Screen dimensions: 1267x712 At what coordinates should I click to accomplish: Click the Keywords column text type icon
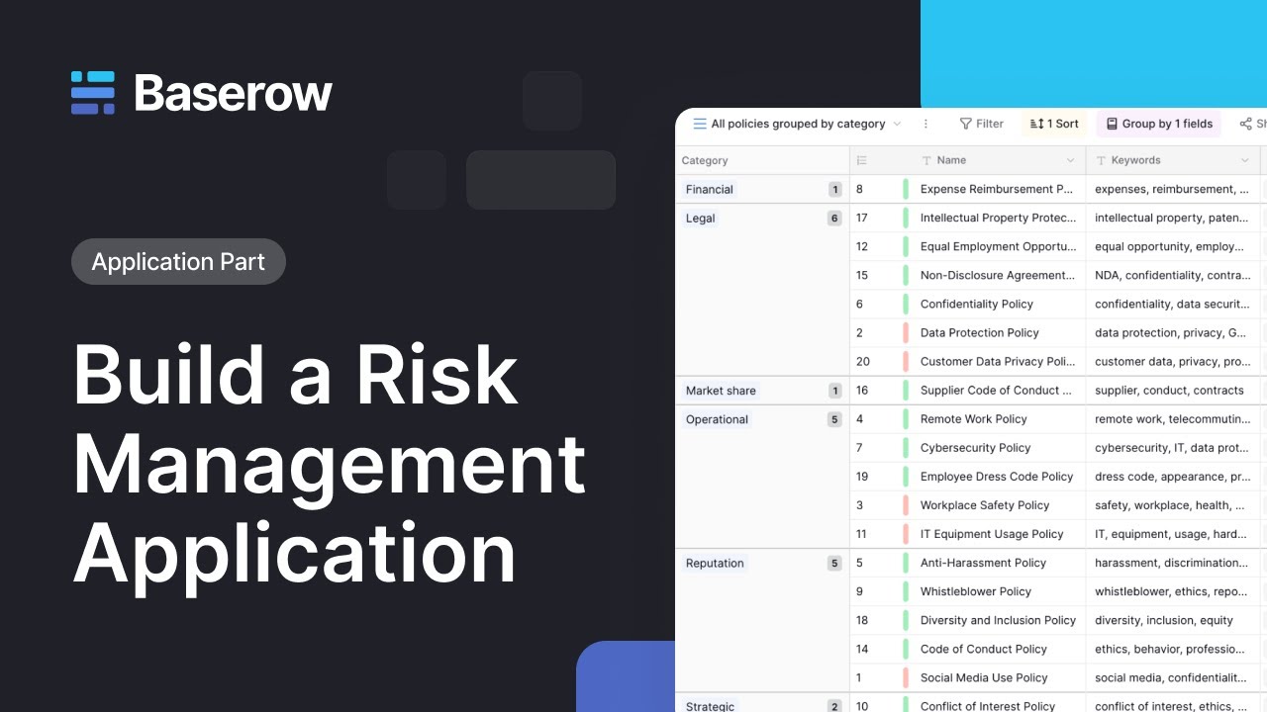point(1101,160)
